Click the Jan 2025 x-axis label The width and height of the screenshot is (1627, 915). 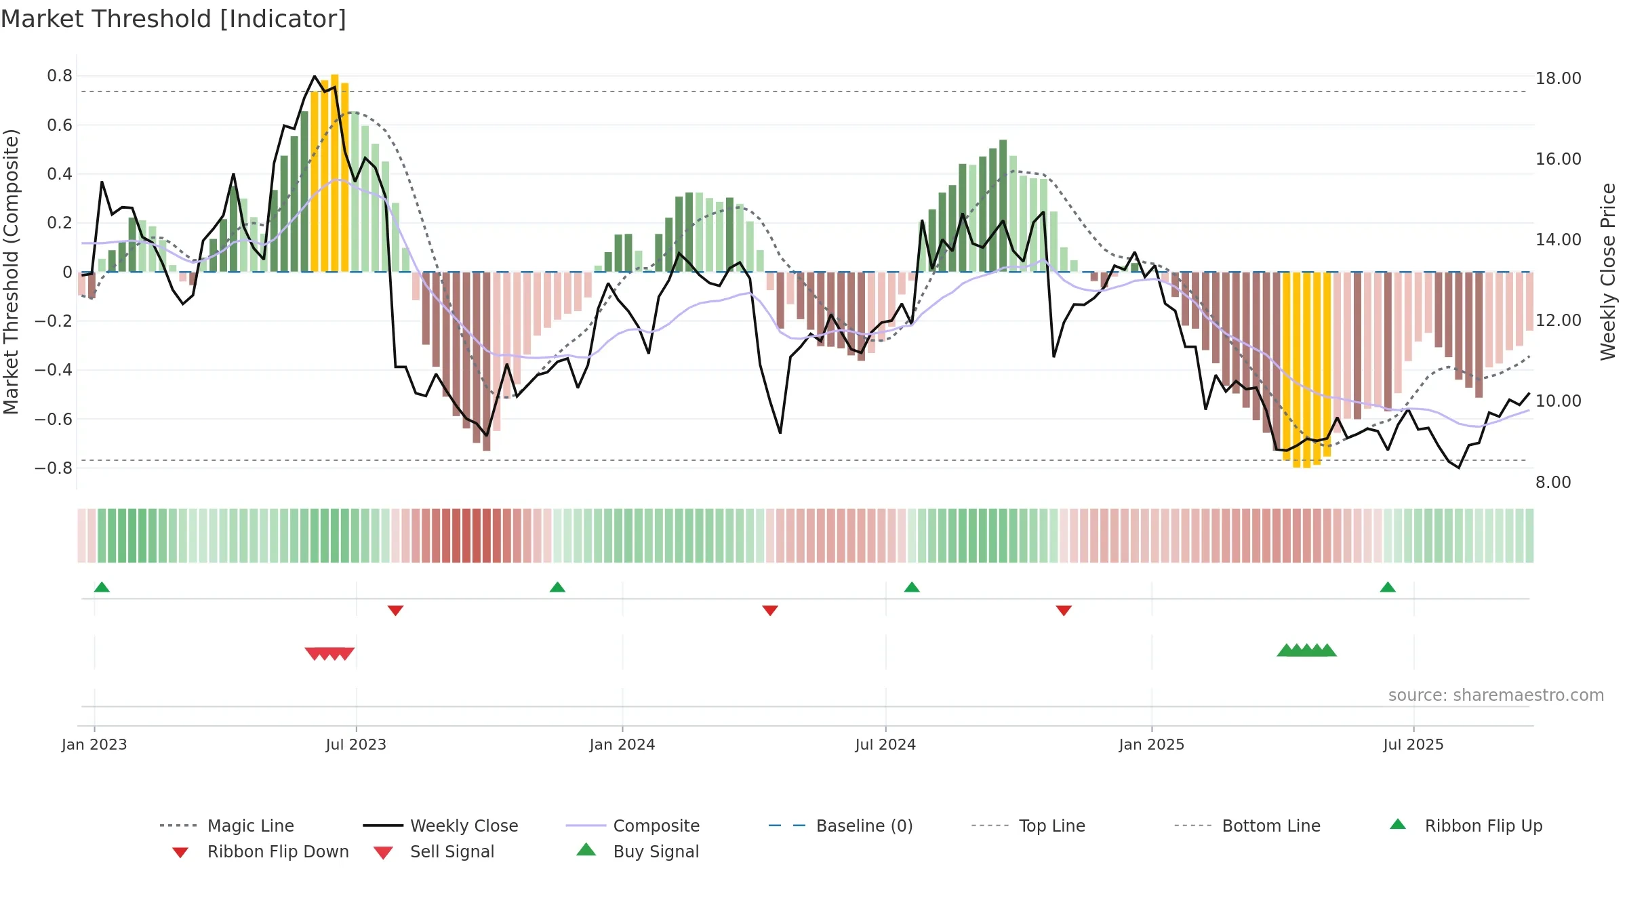coord(1152,744)
